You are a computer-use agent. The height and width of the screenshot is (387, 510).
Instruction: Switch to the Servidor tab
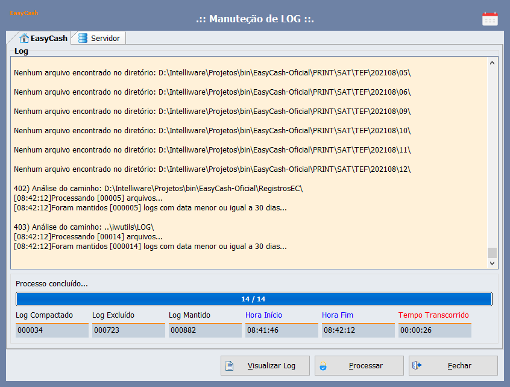click(x=99, y=38)
